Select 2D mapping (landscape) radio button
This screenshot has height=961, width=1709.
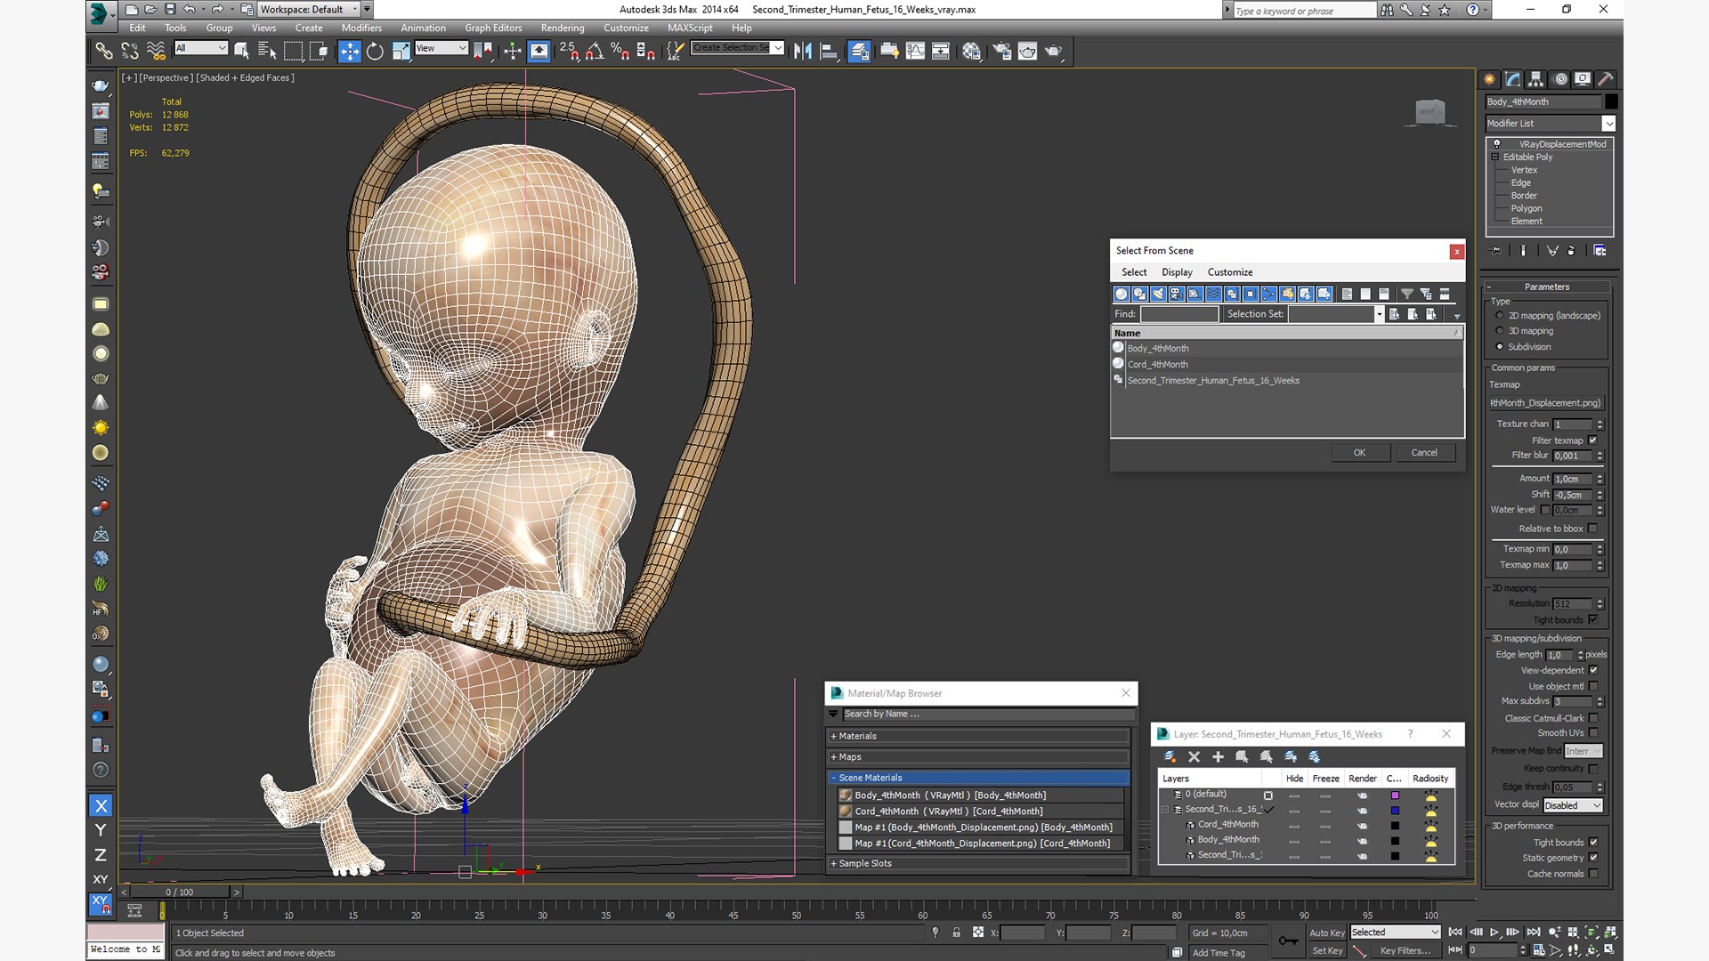[x=1500, y=315]
